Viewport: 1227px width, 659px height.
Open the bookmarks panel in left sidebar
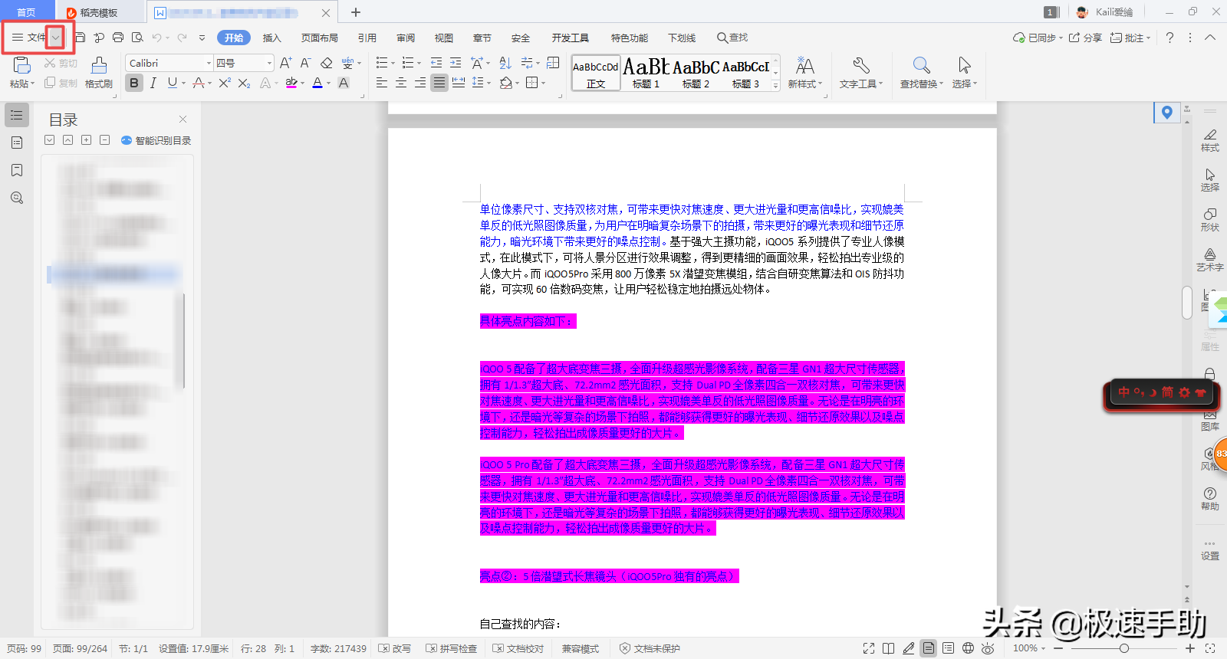(17, 170)
